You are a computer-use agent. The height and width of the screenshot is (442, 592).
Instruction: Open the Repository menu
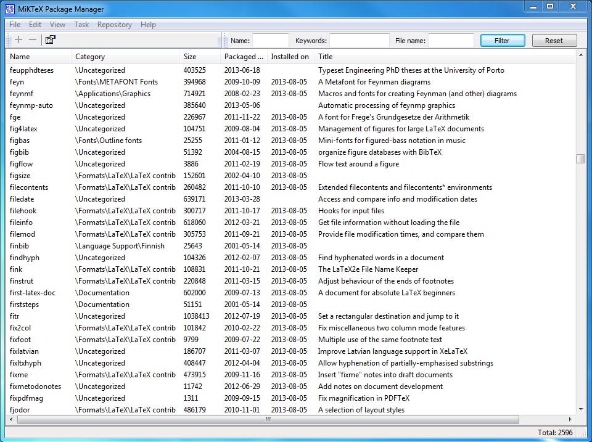[x=115, y=25]
